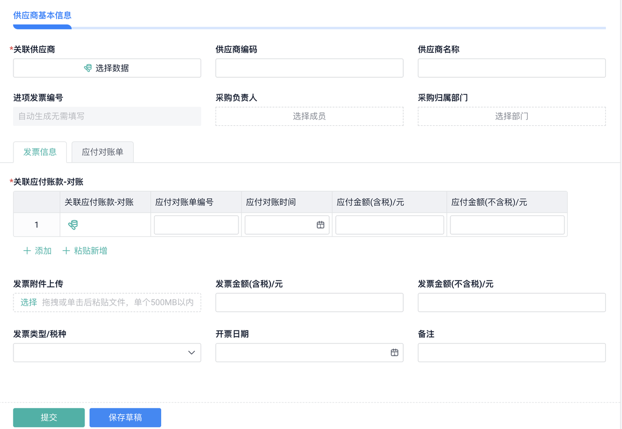Click the 保存草稿 button
Viewport: 622px width, 429px height.
[125, 418]
